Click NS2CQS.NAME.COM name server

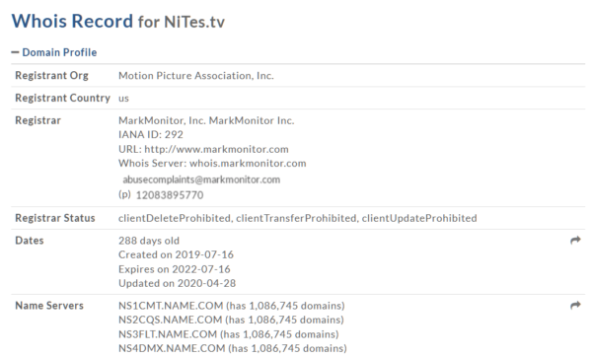[171, 320]
